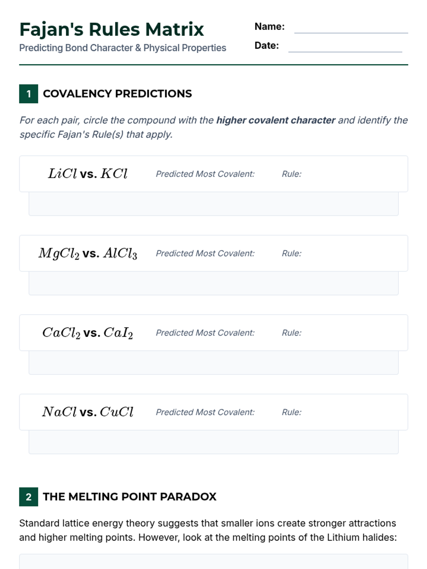This screenshot has height=569, width=427.
Task: Click the Name input line
Action: point(351,28)
